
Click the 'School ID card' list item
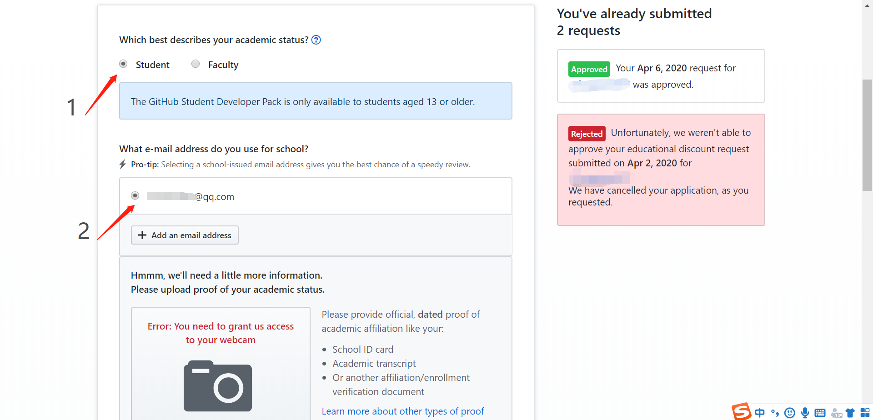[x=363, y=350]
